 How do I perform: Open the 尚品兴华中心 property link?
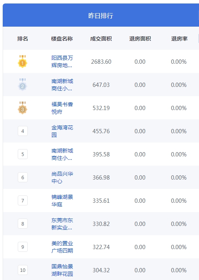tap(62, 178)
